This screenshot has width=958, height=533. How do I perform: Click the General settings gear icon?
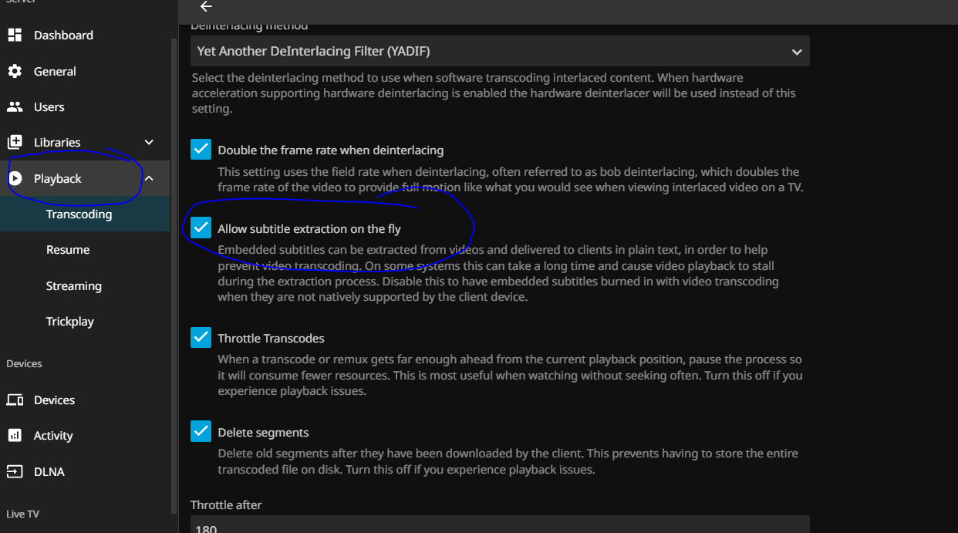(15, 71)
